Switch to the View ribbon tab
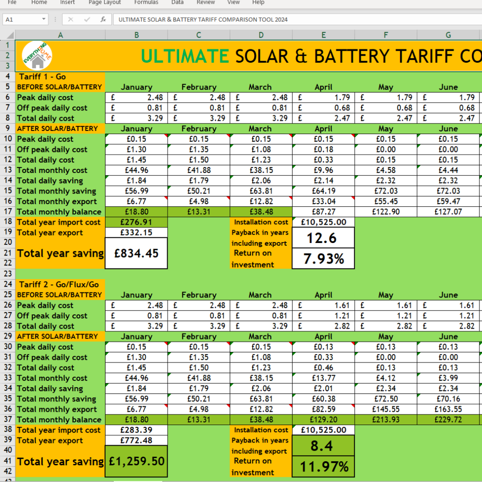 tap(233, 2)
